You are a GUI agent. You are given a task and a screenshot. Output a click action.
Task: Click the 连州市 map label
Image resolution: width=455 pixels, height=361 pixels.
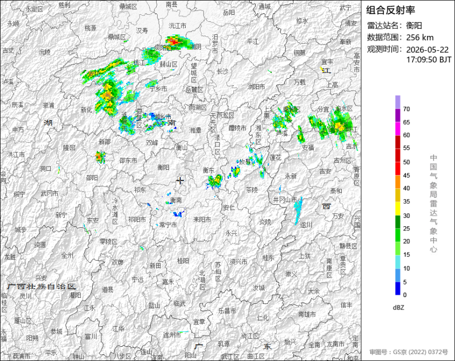172,335
